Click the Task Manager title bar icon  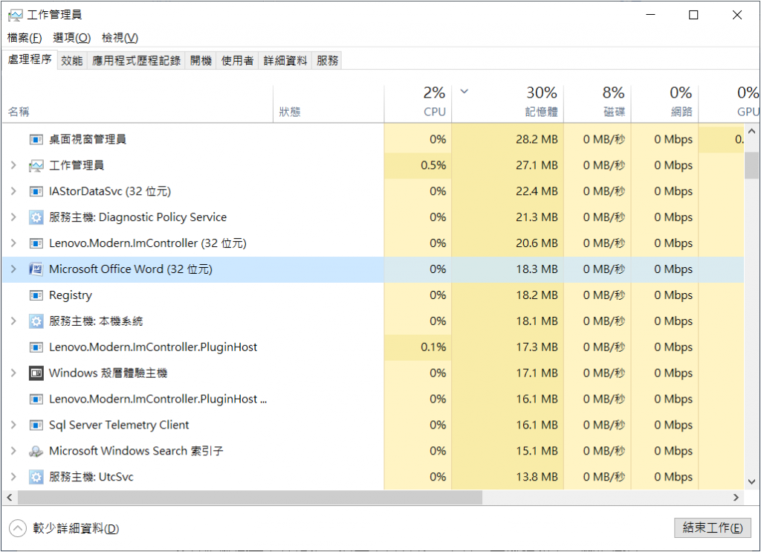click(x=15, y=15)
